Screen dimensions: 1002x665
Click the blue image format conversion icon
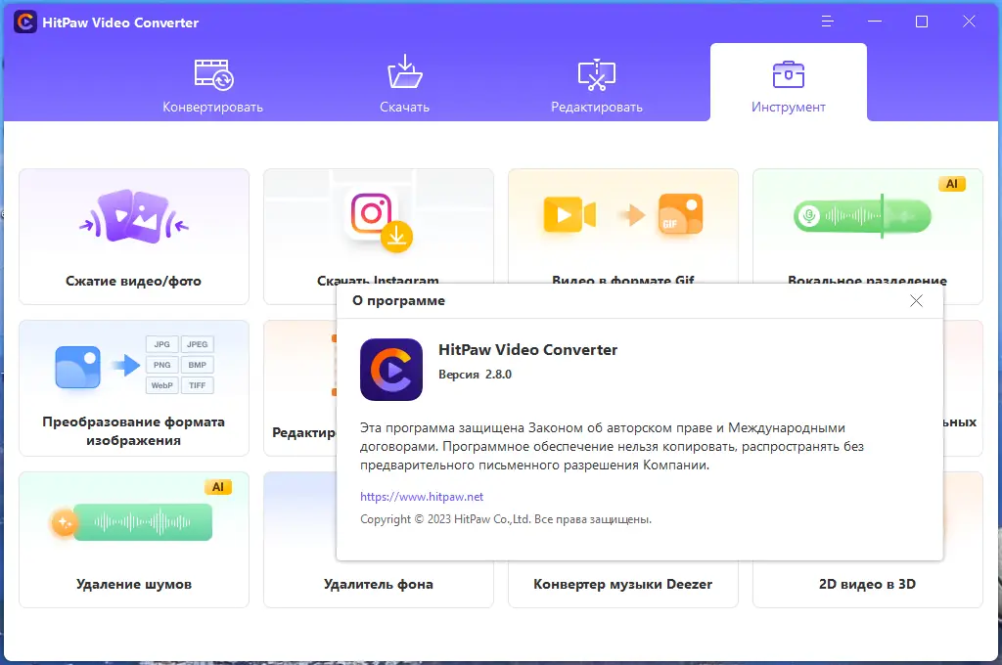[x=78, y=368]
